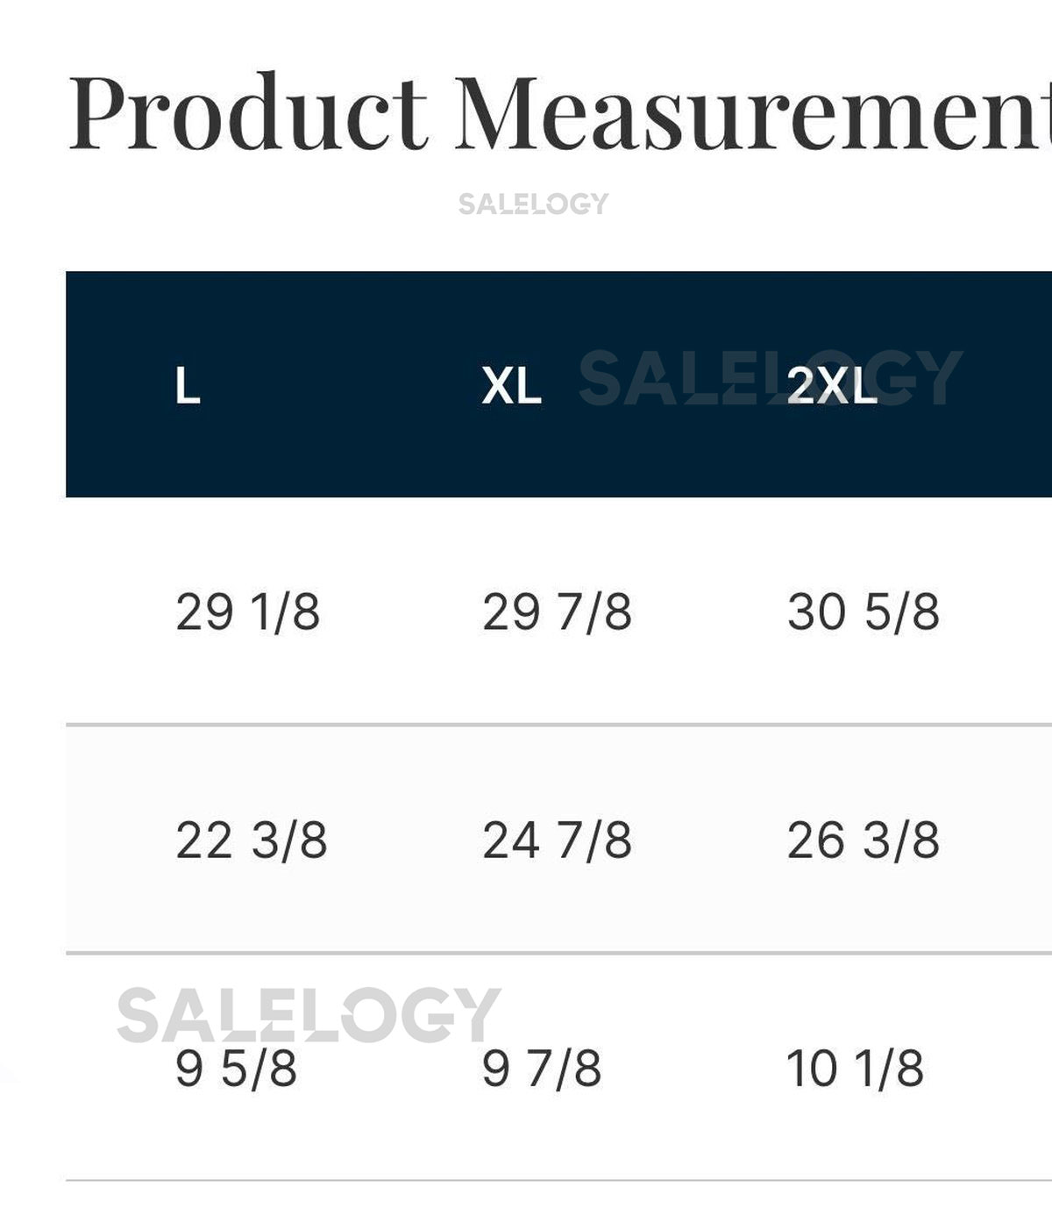Image resolution: width=1052 pixels, height=1216 pixels.
Task: Click the small SALELOGY watermark under the heading
Action: tap(533, 204)
